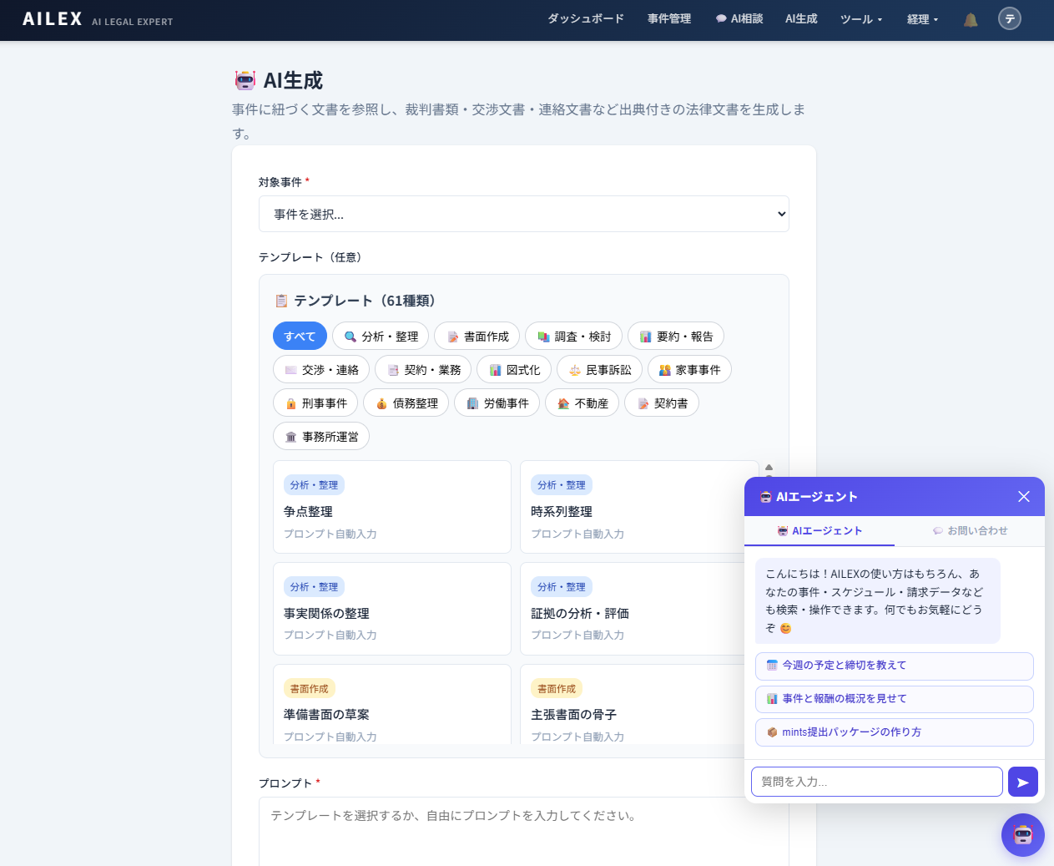Filter templates by 契約書
1054x866 pixels.
pyautogui.click(x=662, y=403)
